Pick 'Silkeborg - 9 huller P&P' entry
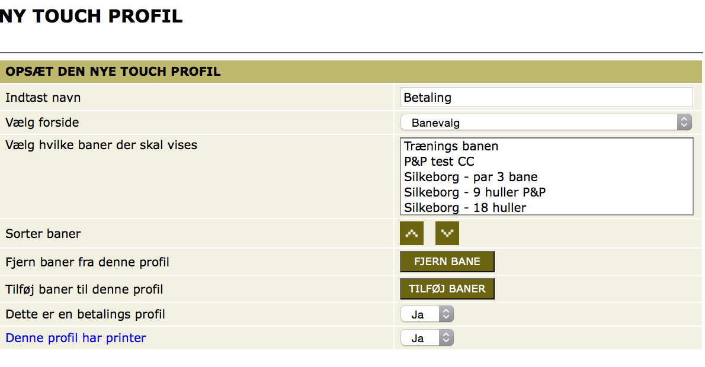Image resolution: width=705 pixels, height=367 pixels. (475, 192)
